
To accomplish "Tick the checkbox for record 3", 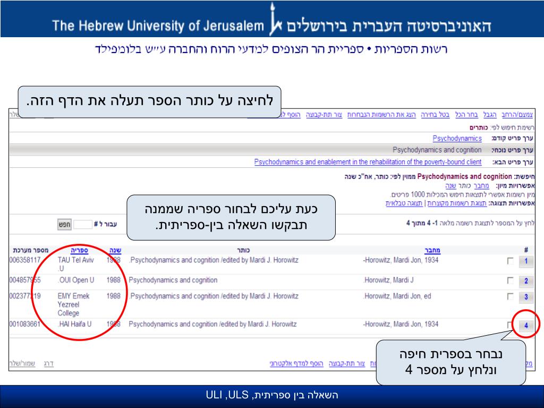I will [510, 296].
